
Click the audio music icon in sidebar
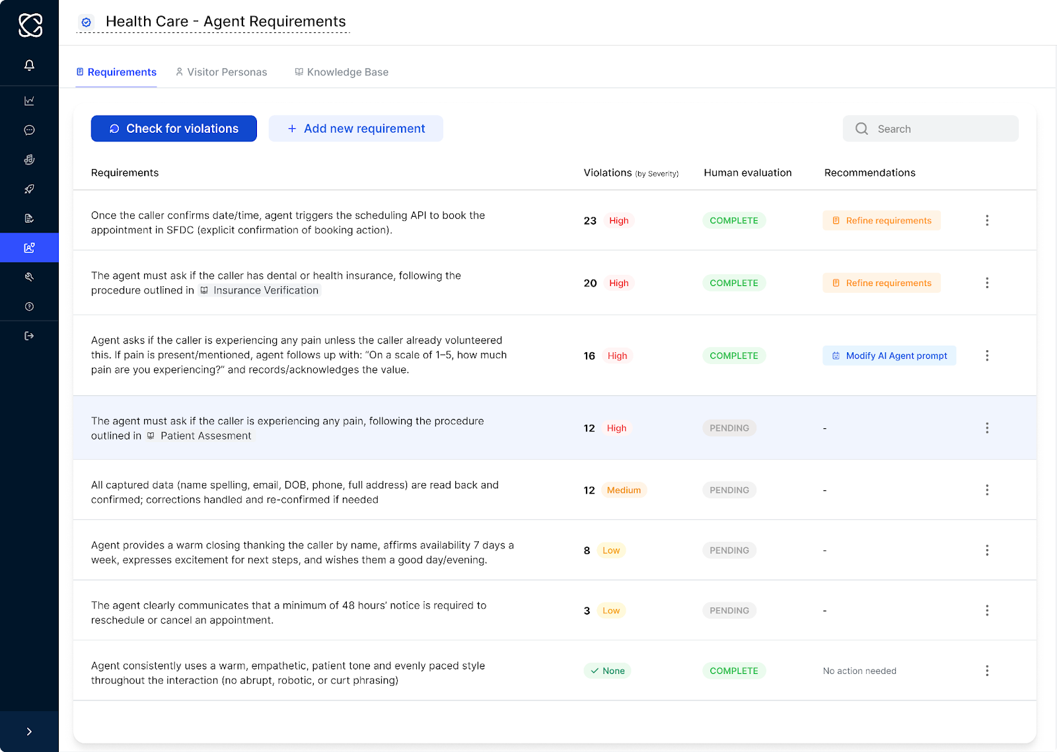pyautogui.click(x=29, y=159)
